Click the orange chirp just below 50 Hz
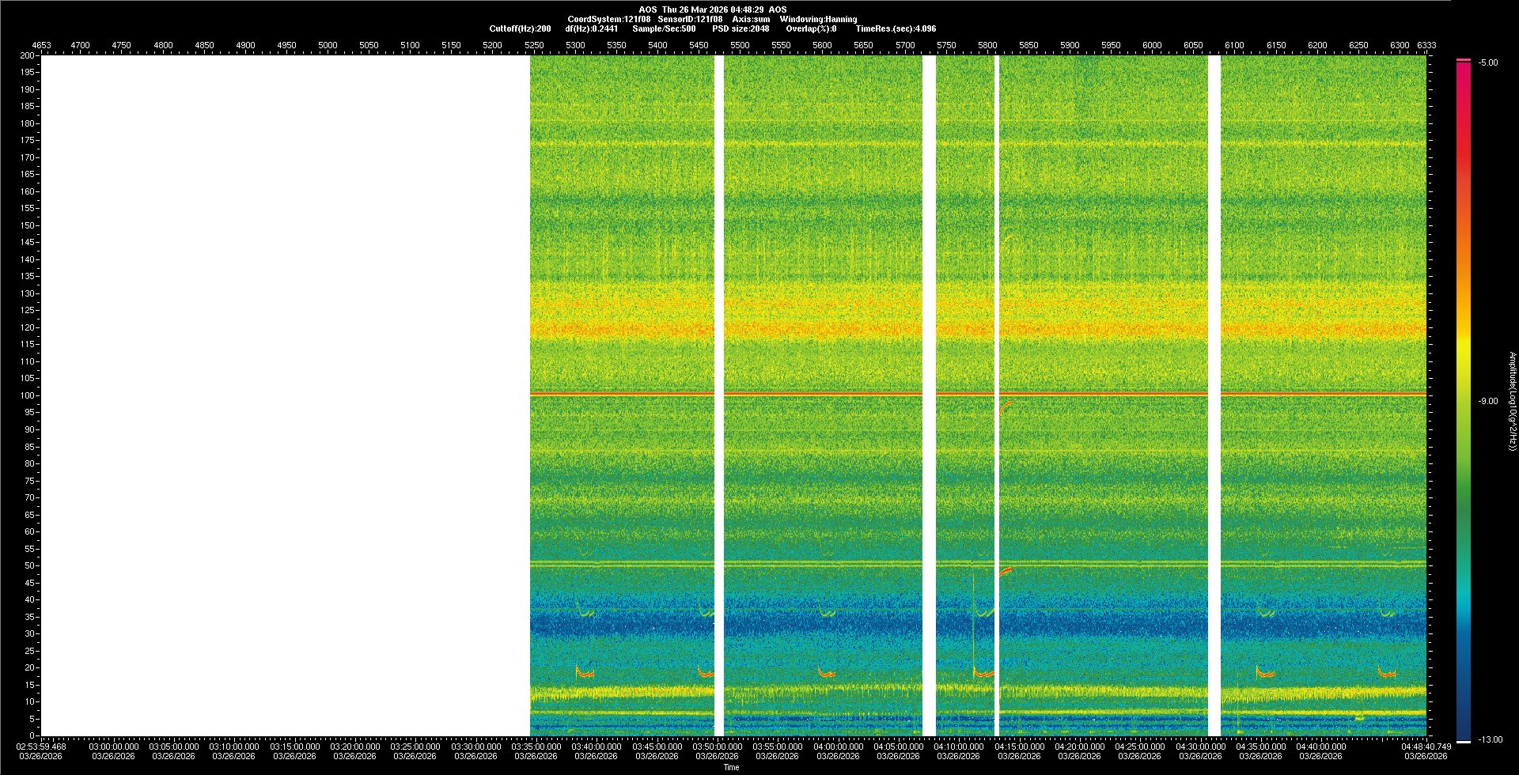This screenshot has width=1519, height=775. [x=1006, y=571]
